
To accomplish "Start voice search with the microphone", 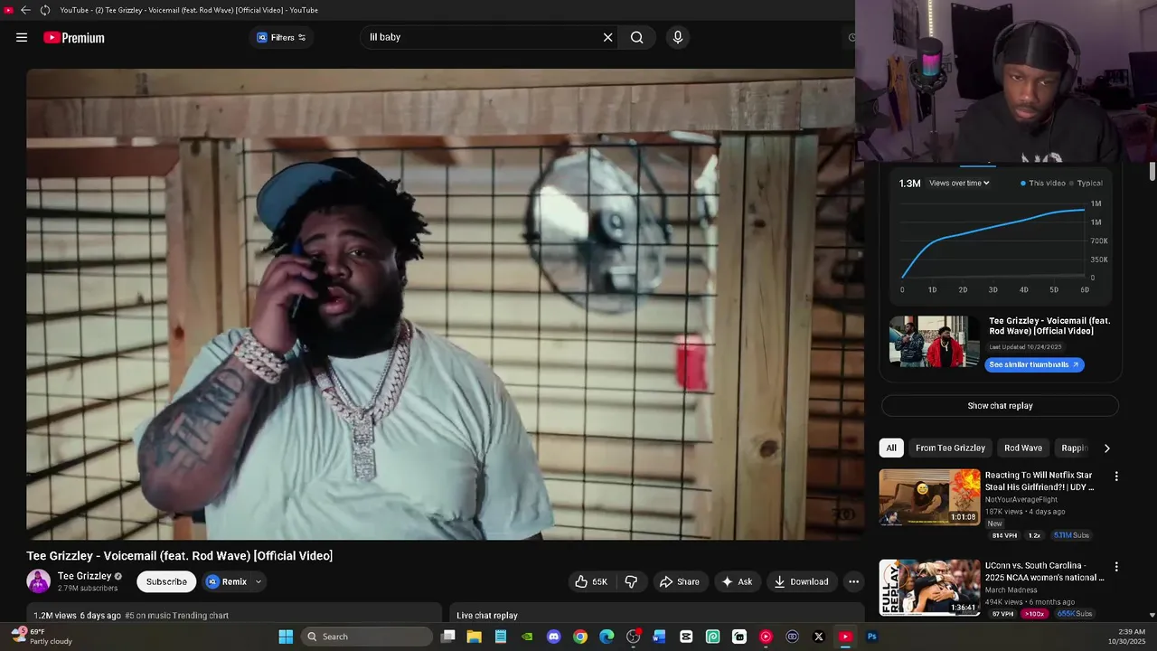I will pyautogui.click(x=678, y=37).
